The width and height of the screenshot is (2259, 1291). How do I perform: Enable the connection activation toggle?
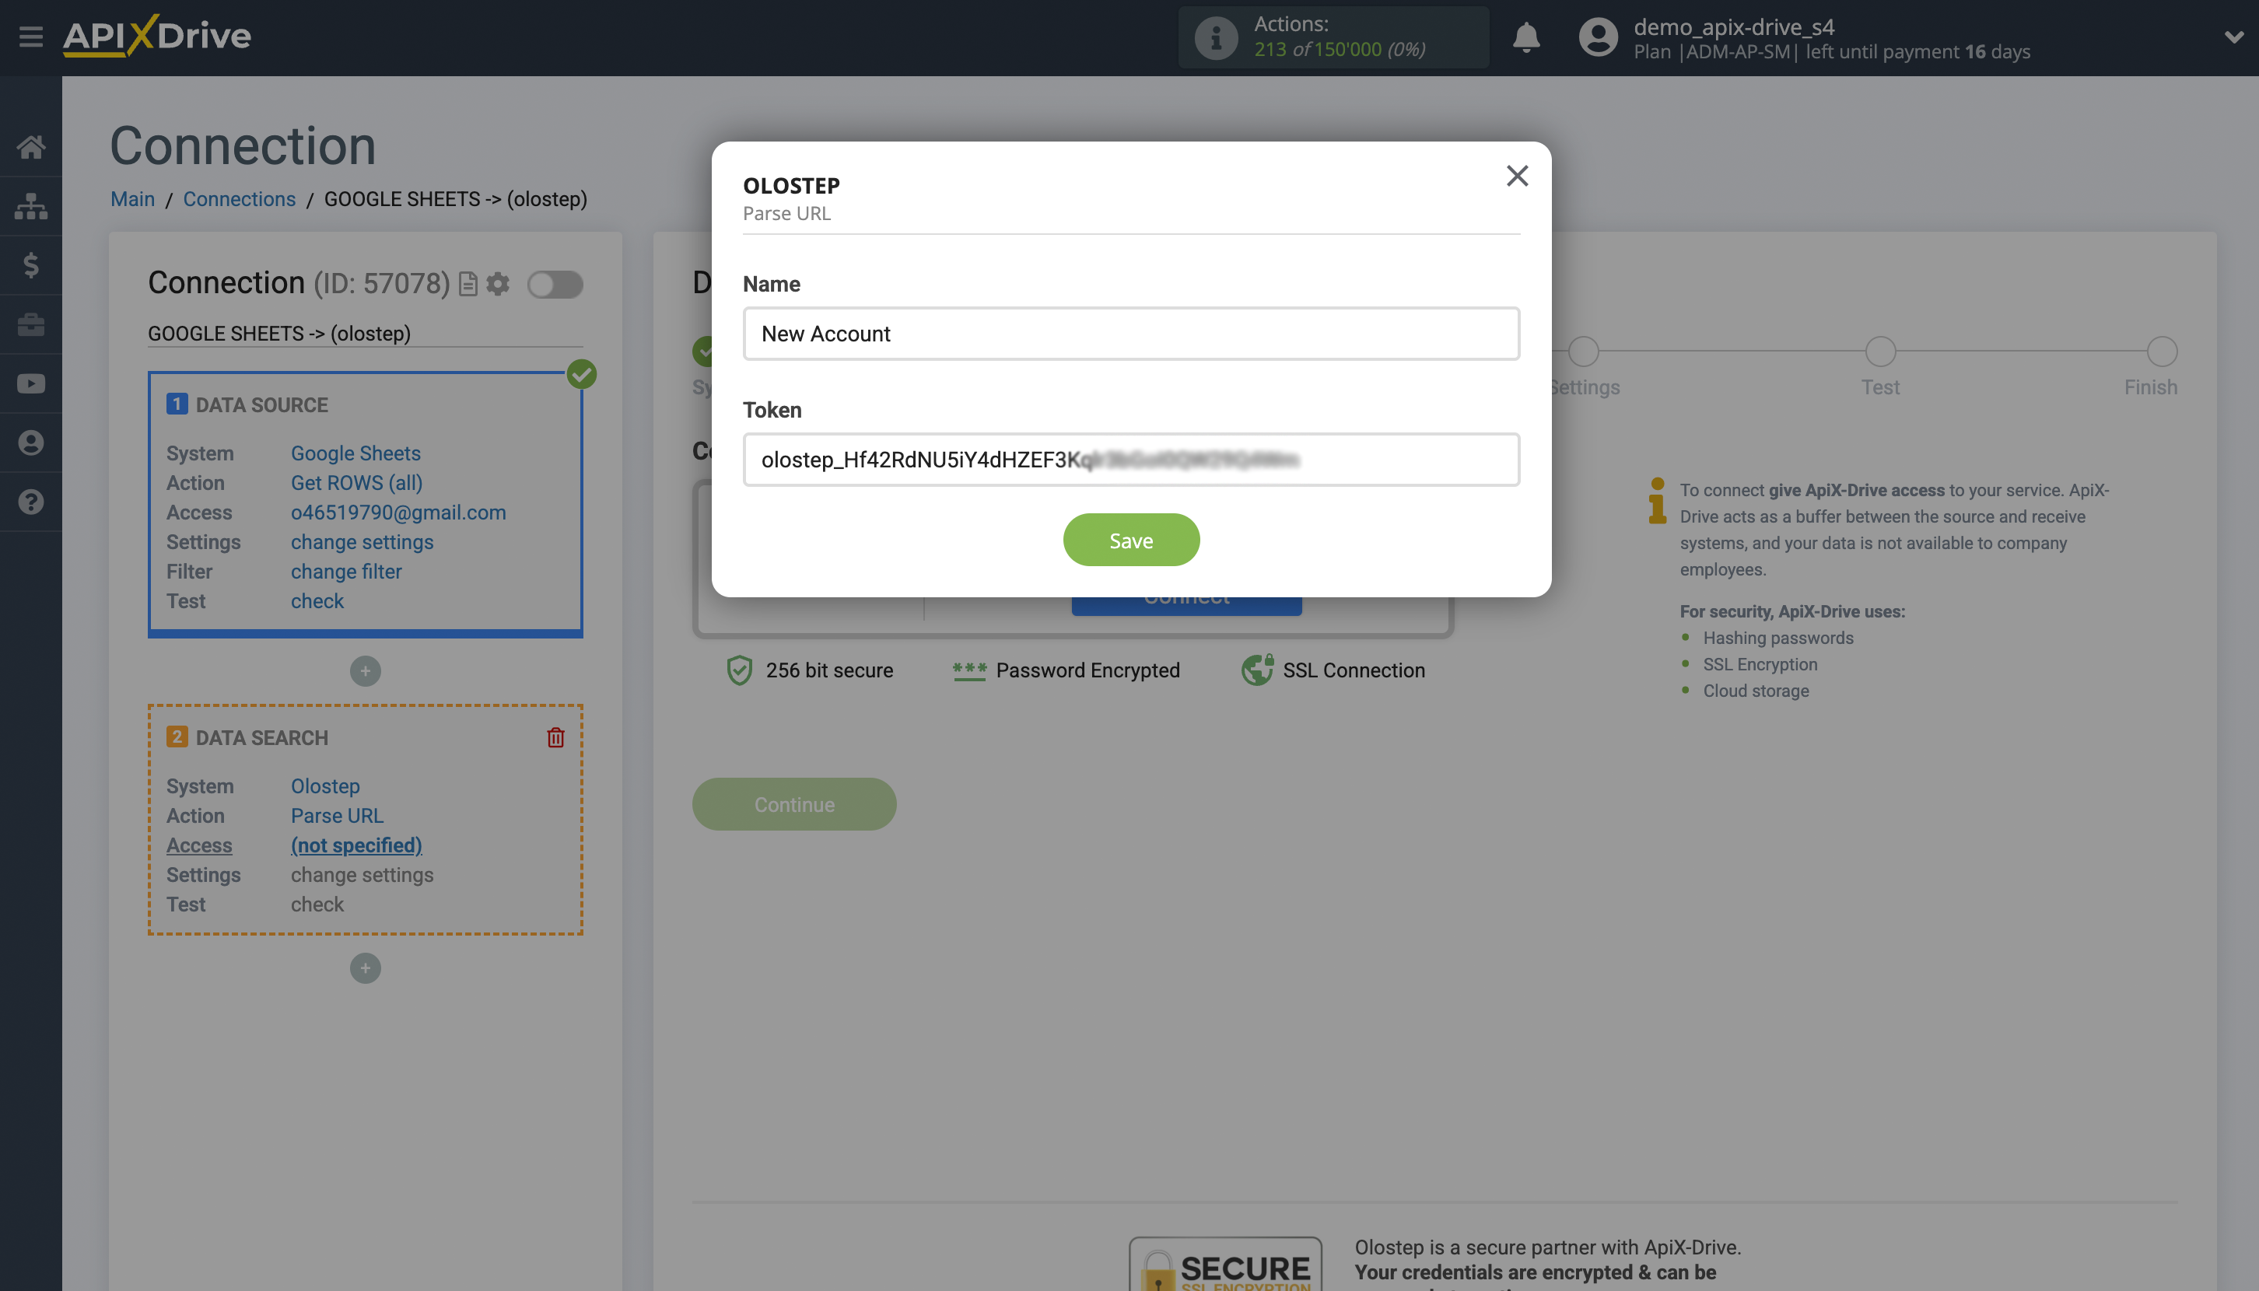555,284
